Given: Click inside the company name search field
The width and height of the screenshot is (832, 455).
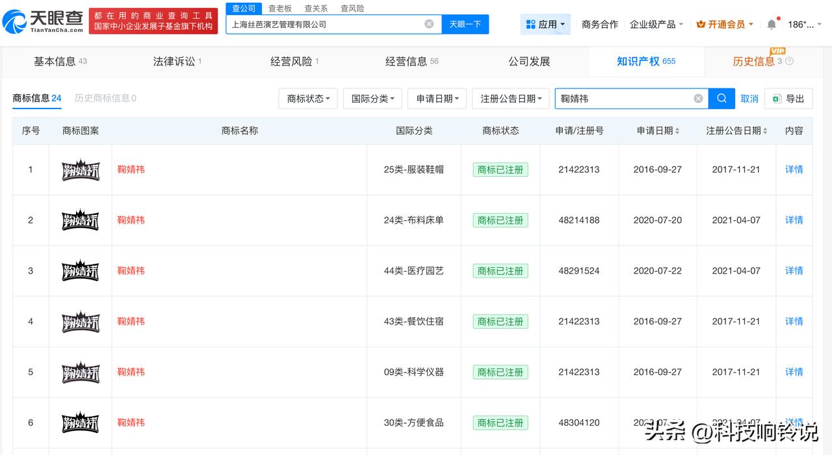Looking at the screenshot, I should tap(325, 23).
